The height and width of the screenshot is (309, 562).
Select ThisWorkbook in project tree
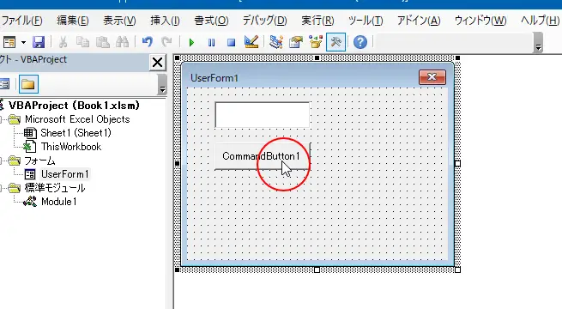pos(71,147)
